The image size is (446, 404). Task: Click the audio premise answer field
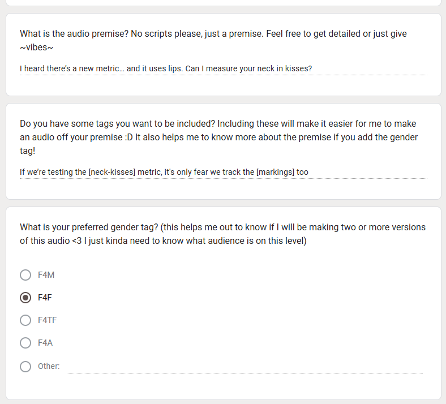[224, 69]
